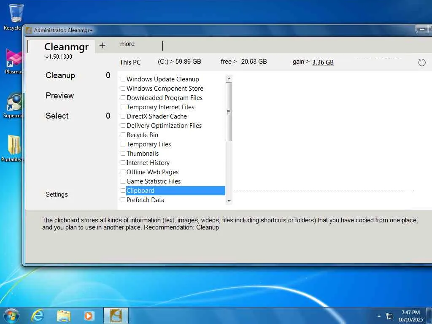Check the Thumbnails checkbox
432x324 pixels.
click(x=123, y=154)
